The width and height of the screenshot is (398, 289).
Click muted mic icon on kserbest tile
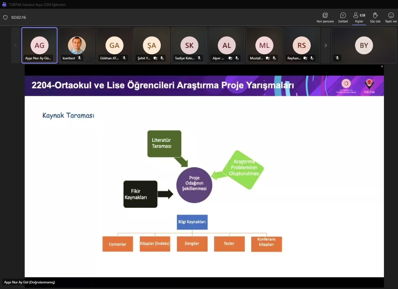80,58
